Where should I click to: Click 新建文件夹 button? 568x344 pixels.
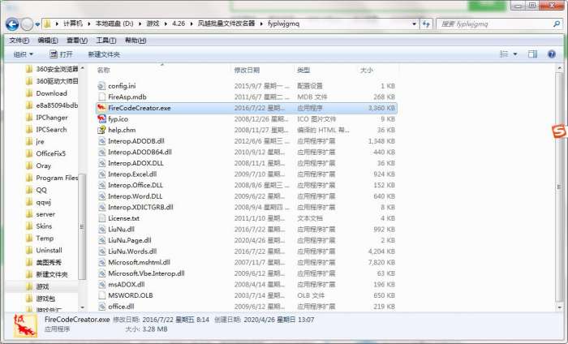[x=104, y=54]
